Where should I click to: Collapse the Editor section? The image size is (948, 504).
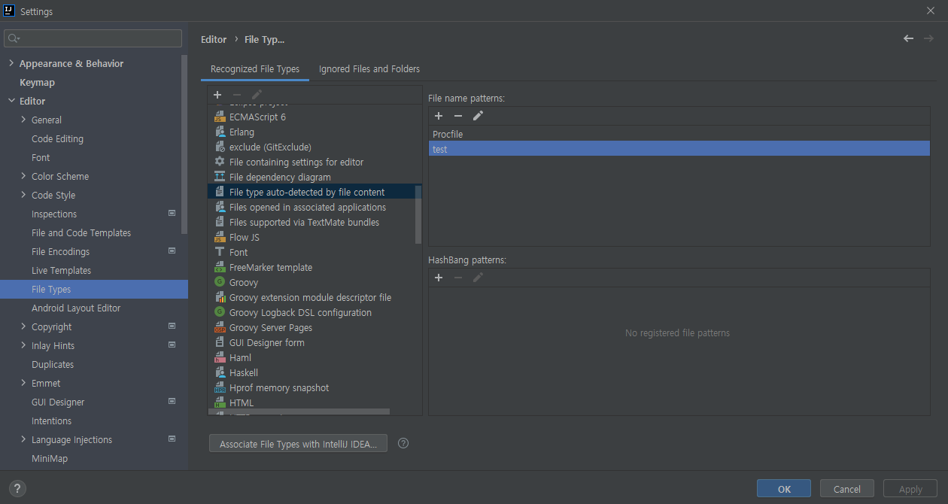11,101
